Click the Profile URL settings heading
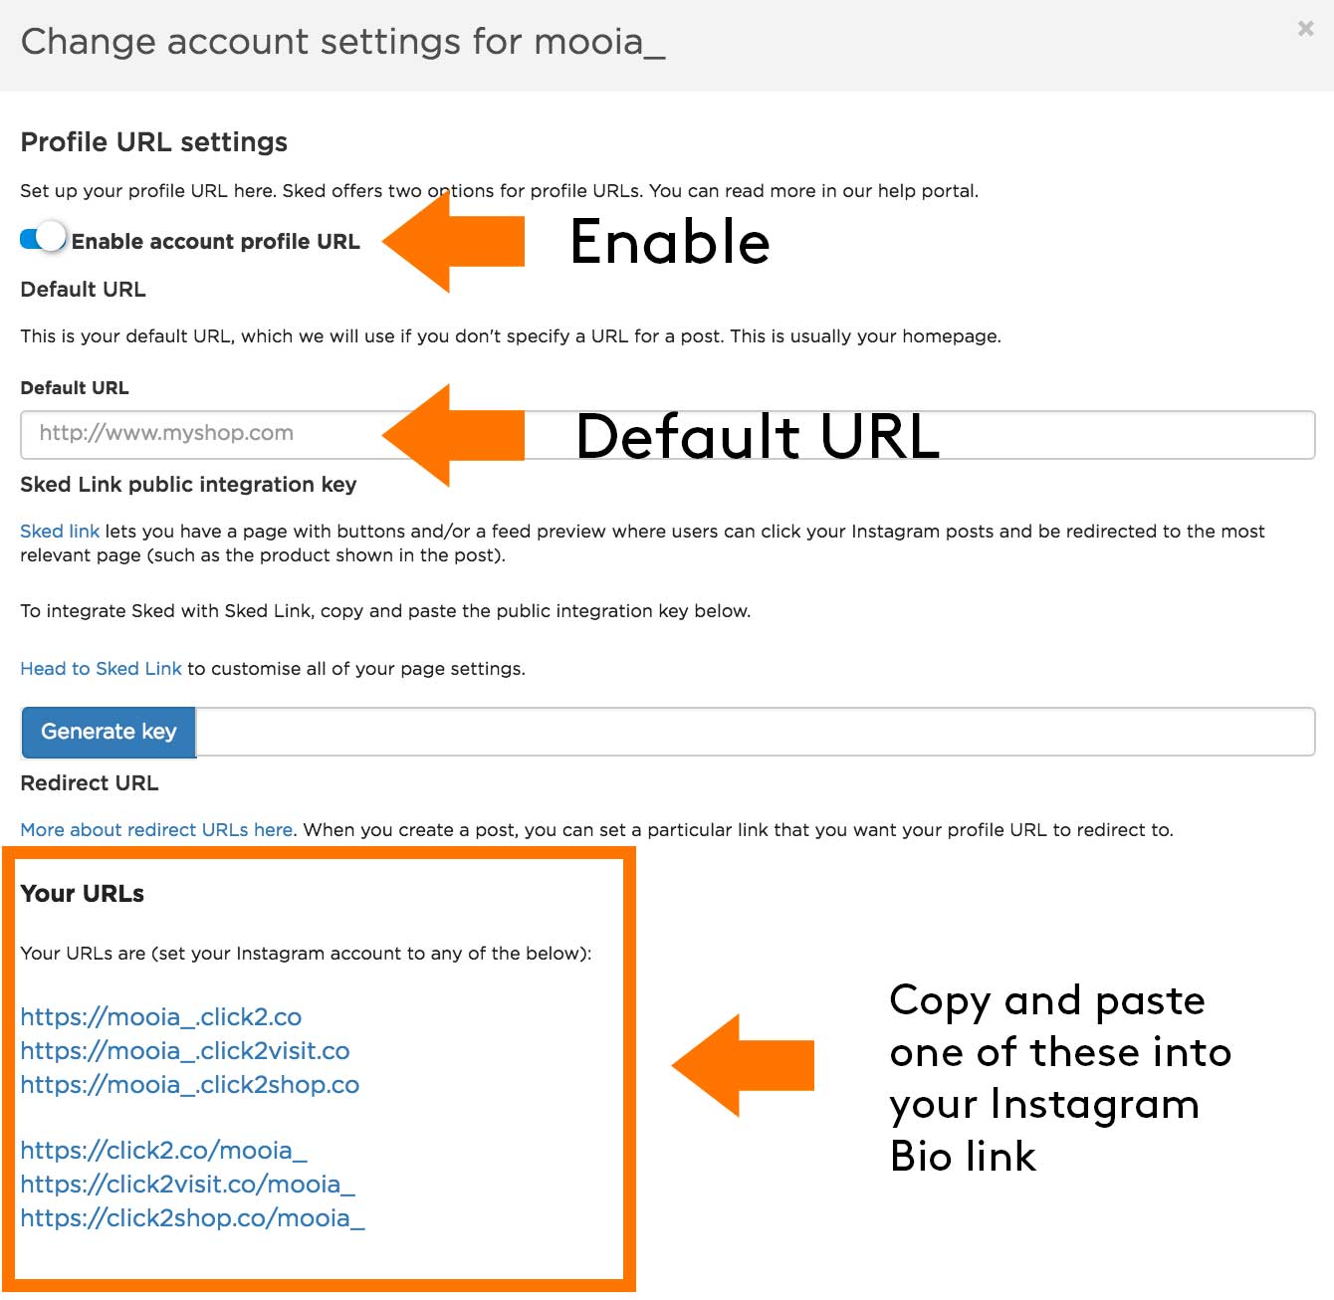The height and width of the screenshot is (1300, 1334). tap(153, 142)
